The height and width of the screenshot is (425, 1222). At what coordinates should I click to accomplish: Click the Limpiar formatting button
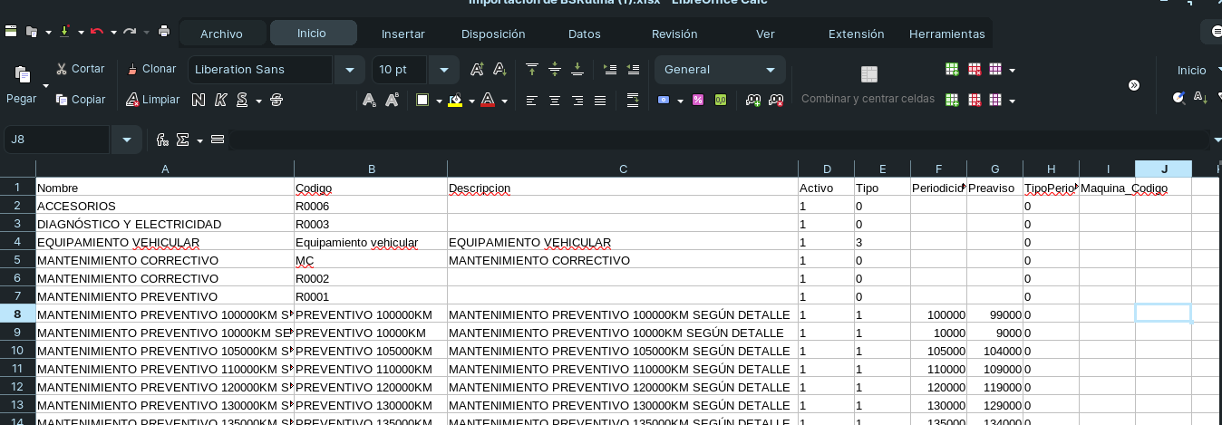pyautogui.click(x=152, y=100)
